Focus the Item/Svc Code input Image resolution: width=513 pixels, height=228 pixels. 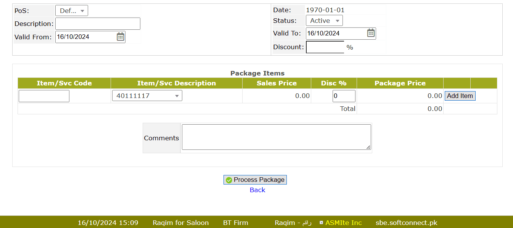pos(44,96)
